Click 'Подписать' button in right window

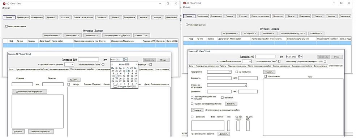(278, 16)
